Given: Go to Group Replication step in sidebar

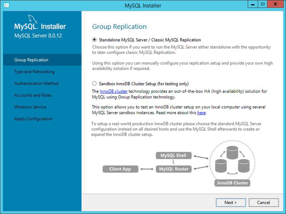Looking at the screenshot, I should 42,60.
